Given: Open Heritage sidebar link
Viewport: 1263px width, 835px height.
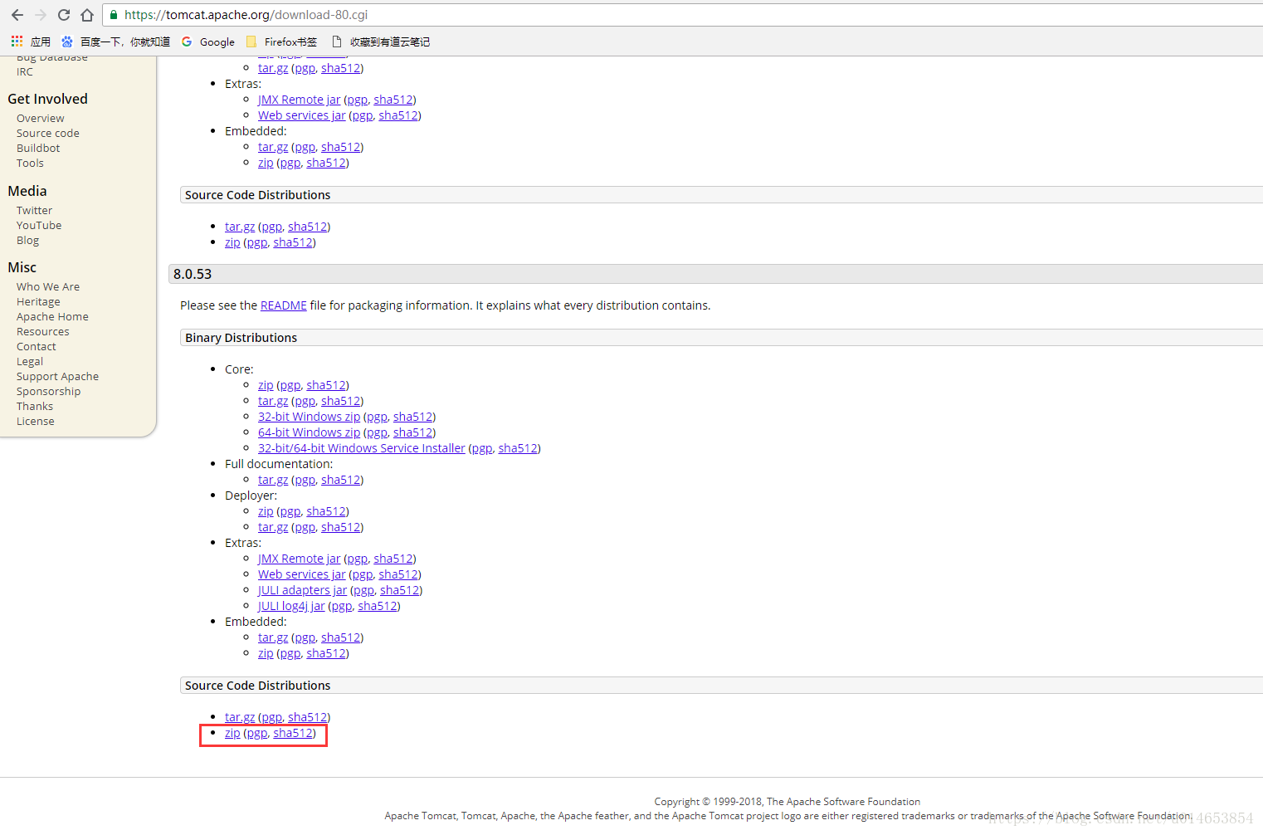Looking at the screenshot, I should [x=38, y=302].
